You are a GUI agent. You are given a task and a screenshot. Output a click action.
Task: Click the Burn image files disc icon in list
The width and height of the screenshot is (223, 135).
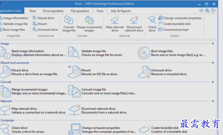point(144,53)
